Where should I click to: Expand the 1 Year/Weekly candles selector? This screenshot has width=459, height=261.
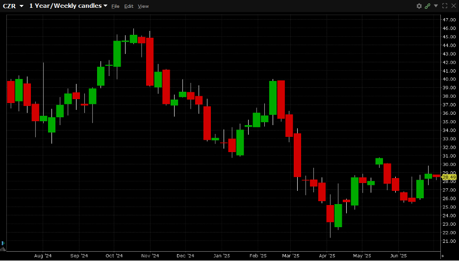tap(68, 6)
